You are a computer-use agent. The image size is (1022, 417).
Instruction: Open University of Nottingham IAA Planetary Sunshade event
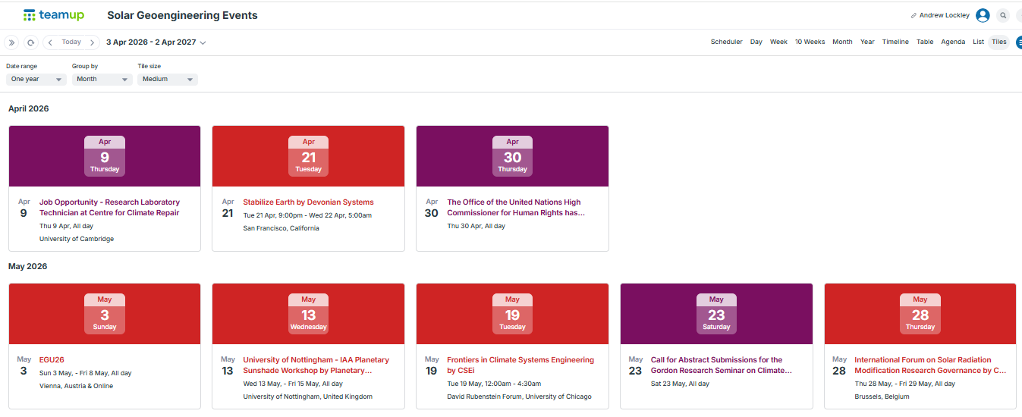click(316, 365)
